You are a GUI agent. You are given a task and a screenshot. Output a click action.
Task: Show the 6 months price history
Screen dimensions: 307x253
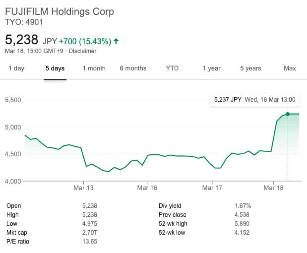pos(133,68)
